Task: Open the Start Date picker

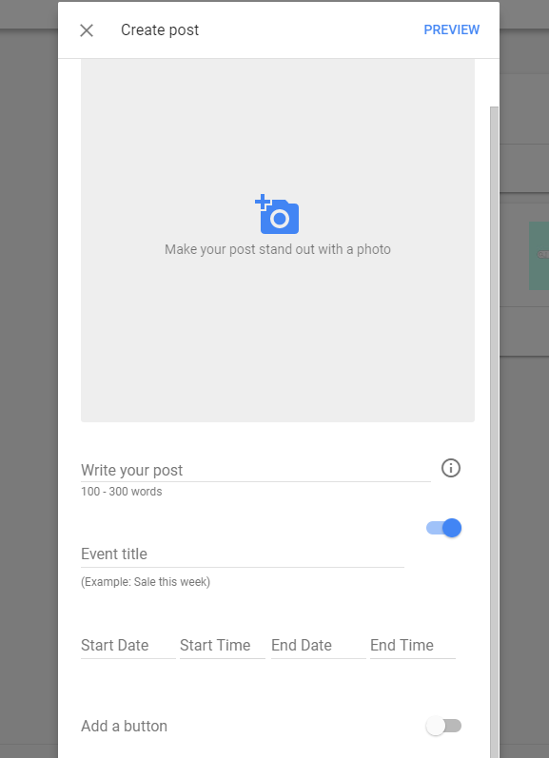Action: coord(128,646)
